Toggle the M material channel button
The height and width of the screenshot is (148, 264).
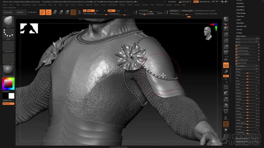point(104,11)
